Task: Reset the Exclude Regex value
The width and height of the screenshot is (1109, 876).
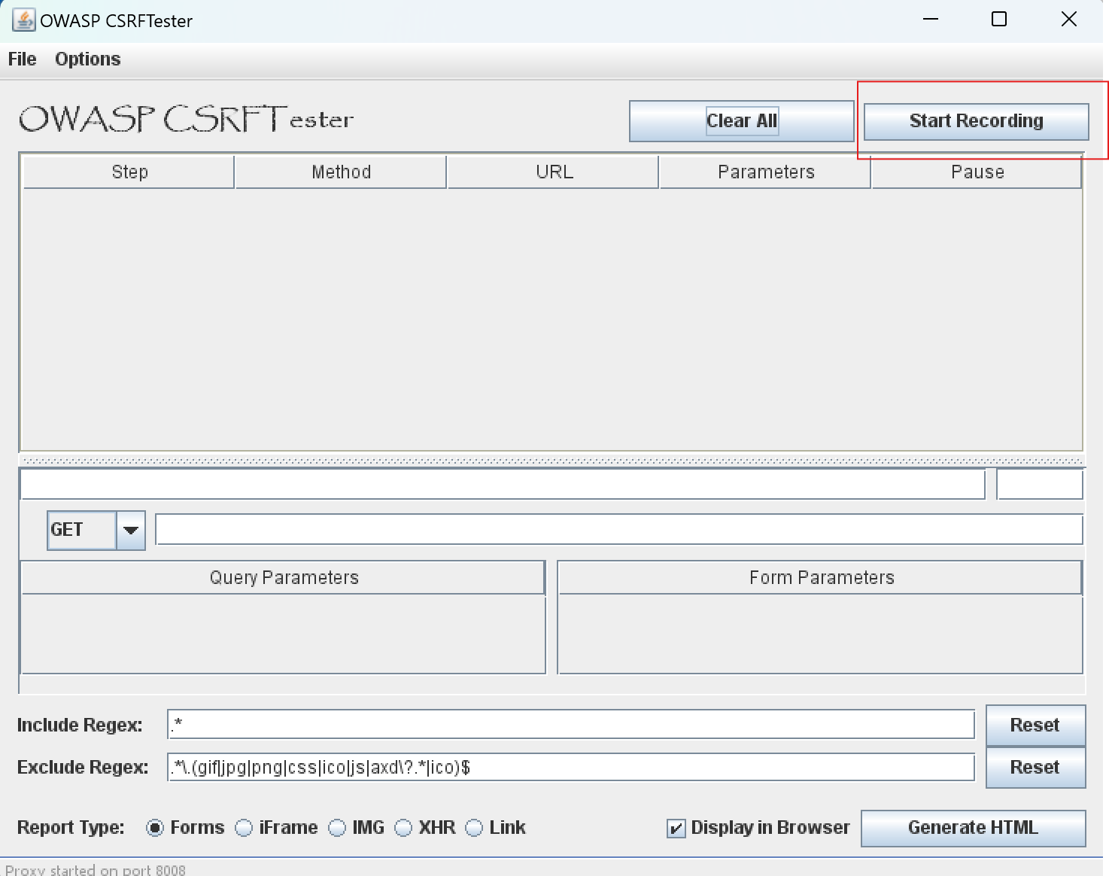Action: click(x=1035, y=767)
